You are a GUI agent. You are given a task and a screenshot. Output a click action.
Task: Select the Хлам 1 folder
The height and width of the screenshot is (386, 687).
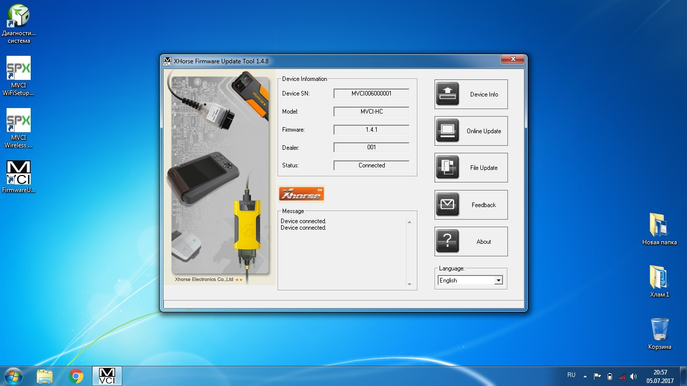(x=659, y=281)
